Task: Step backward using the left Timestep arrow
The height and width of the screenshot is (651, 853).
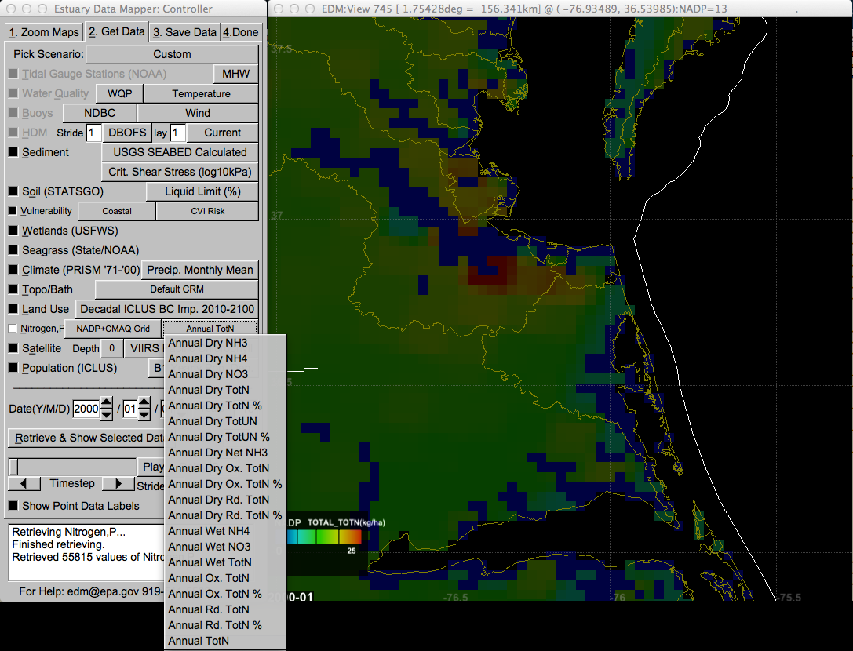Action: (24, 484)
